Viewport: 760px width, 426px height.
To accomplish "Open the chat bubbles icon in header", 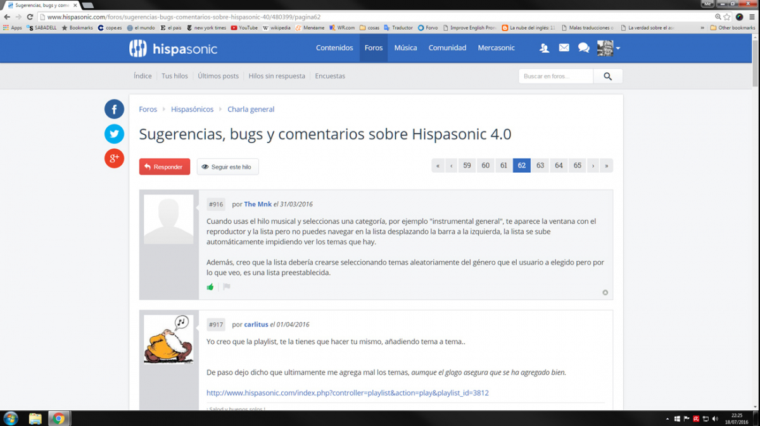I will coord(584,48).
